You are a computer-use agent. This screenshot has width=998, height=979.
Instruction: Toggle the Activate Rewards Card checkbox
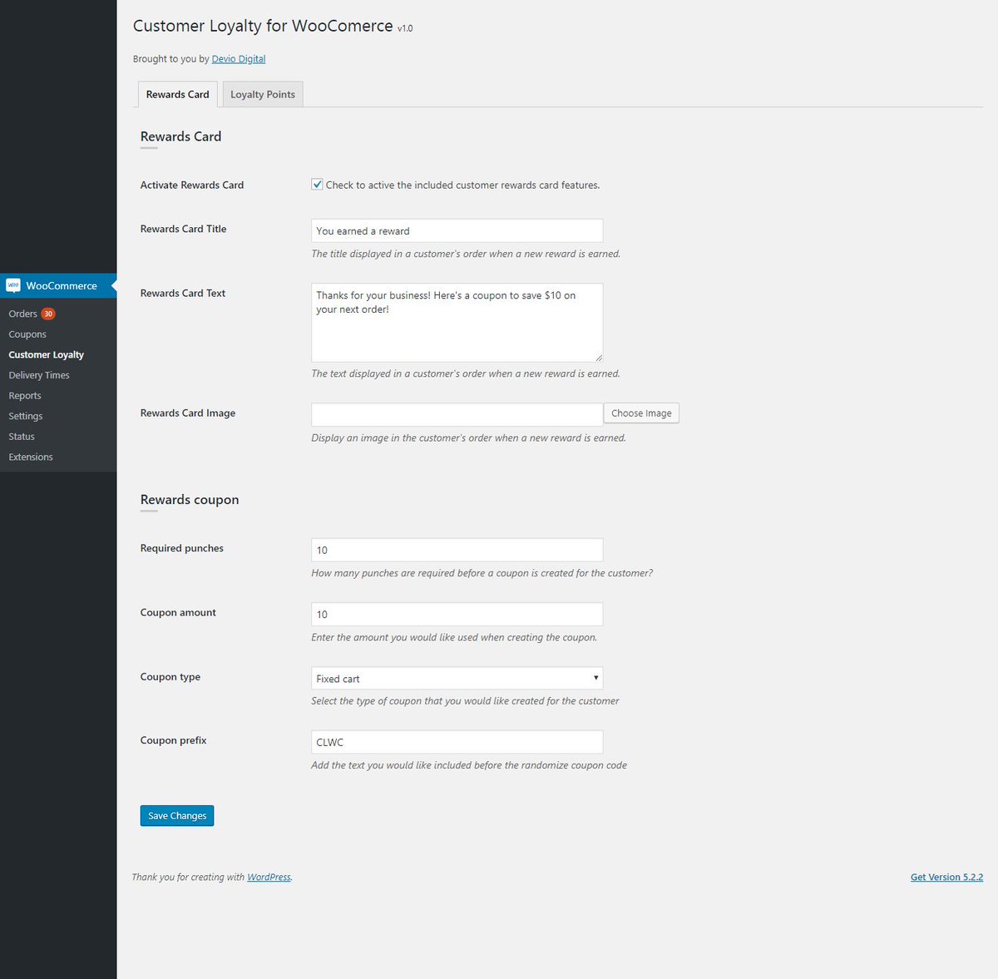click(x=317, y=185)
